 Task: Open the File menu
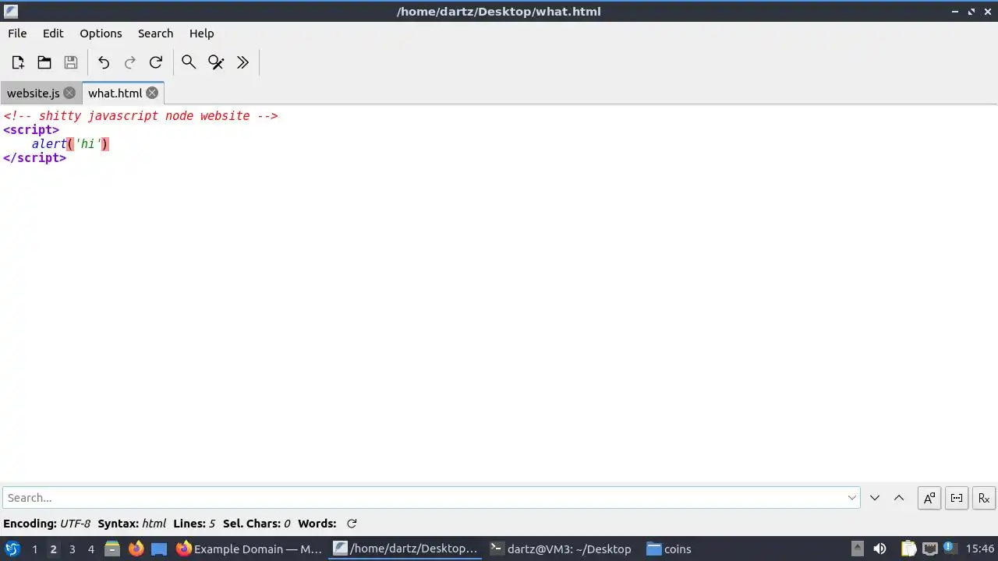pos(17,34)
